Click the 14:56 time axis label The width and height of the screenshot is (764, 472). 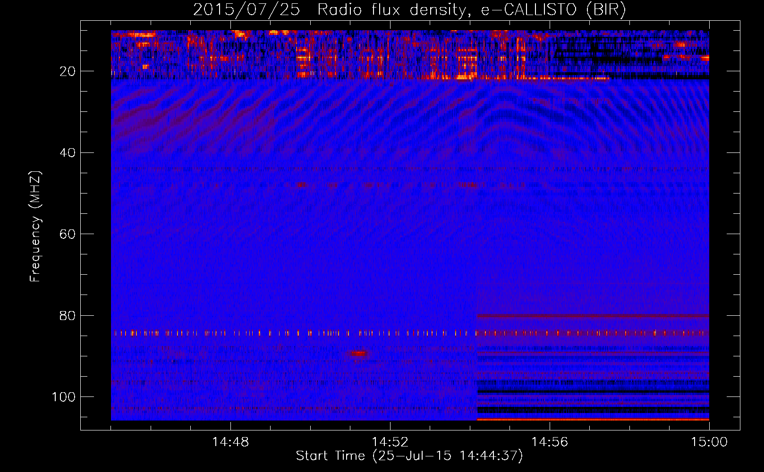550,442
